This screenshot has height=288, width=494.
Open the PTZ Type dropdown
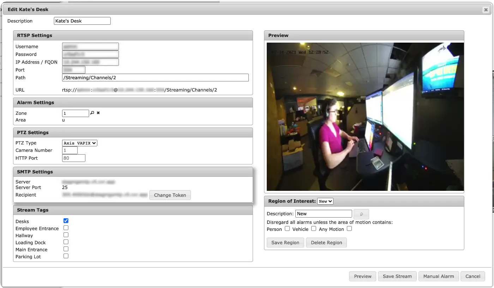point(80,143)
